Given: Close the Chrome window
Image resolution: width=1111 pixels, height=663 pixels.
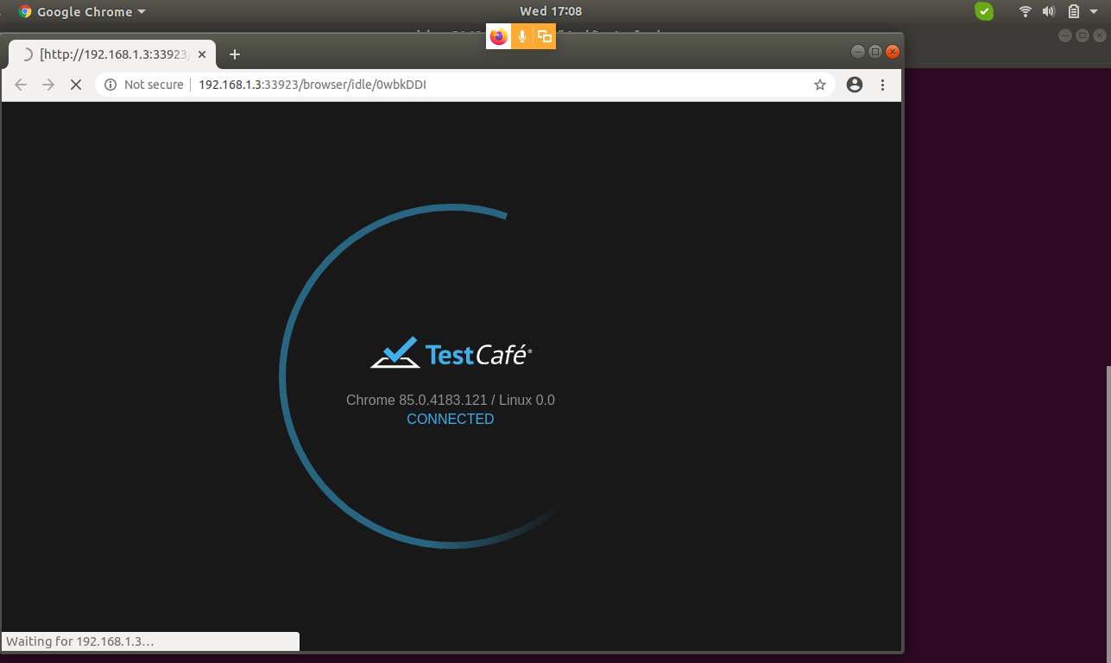Looking at the screenshot, I should 893,52.
